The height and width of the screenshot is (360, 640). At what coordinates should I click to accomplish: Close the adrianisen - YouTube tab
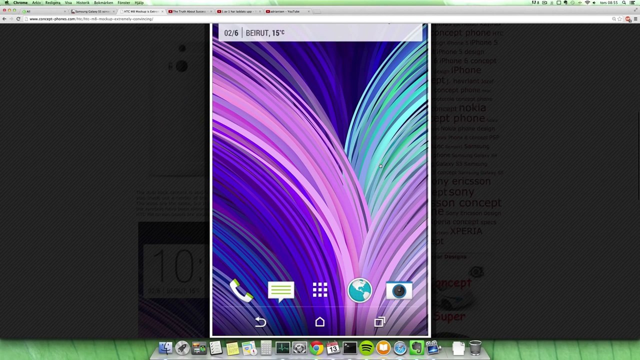tap(308, 11)
